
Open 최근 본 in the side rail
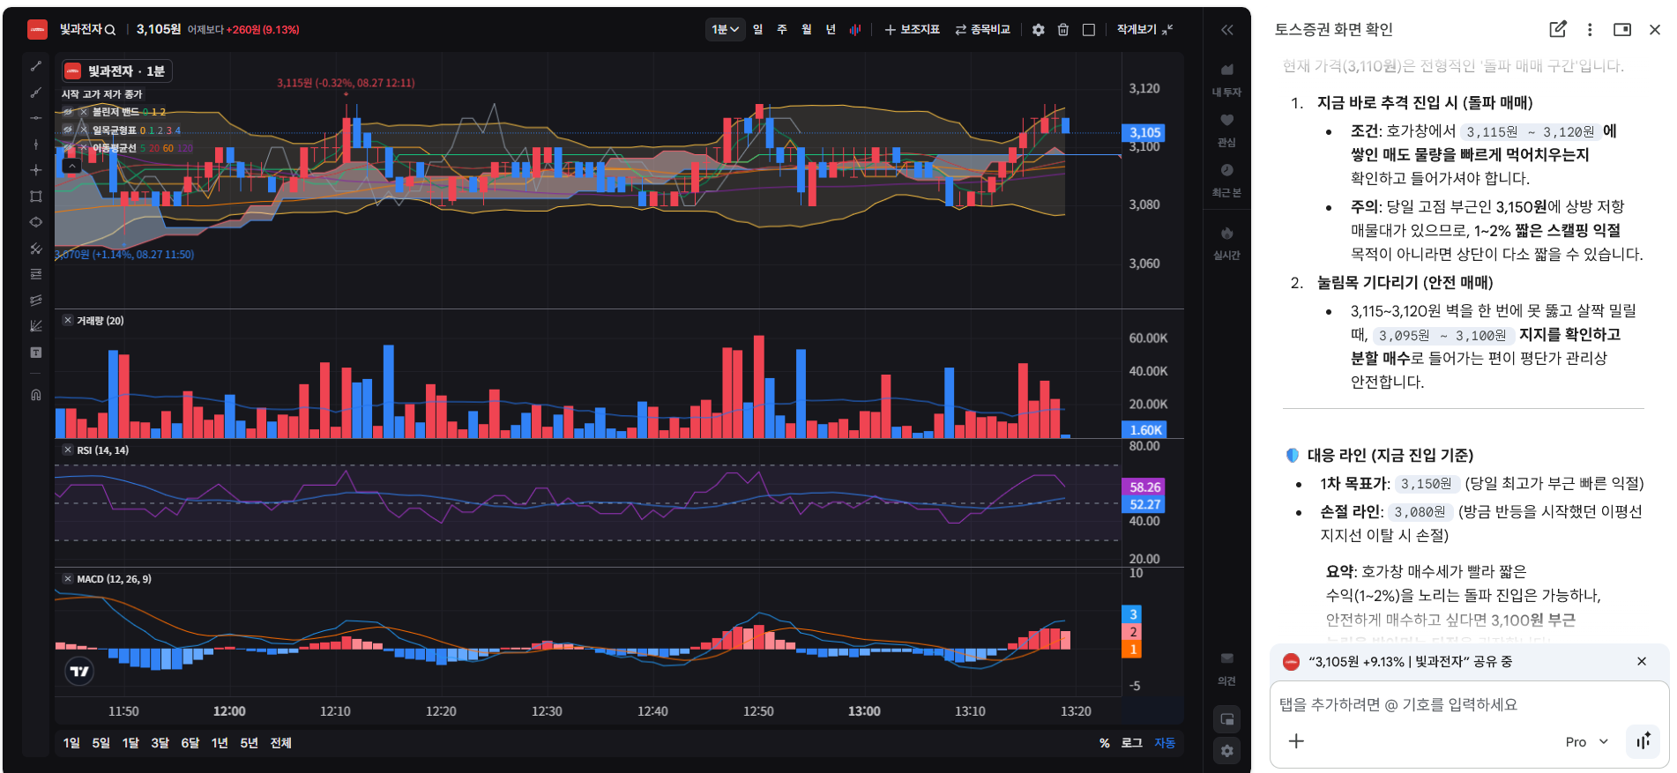click(1226, 180)
